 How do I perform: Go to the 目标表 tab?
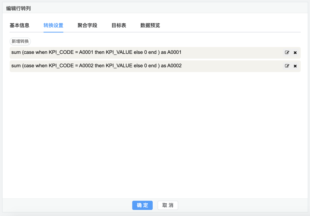click(119, 25)
